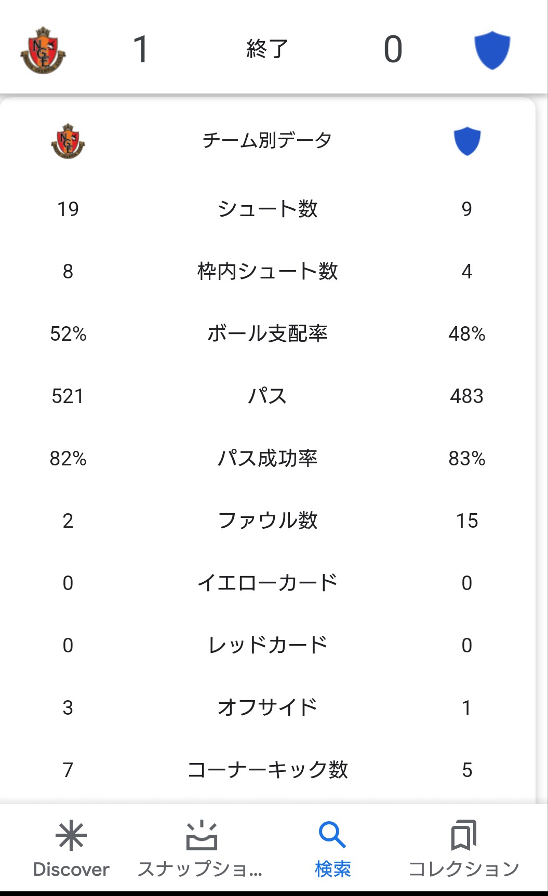The height and width of the screenshot is (896, 548).
Task: Switch to the コレクション tab label
Action: pos(464,869)
